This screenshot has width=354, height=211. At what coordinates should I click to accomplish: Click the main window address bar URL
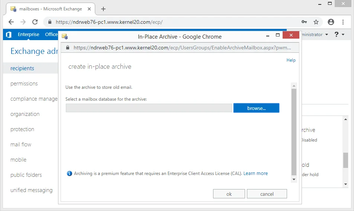tap(109, 22)
